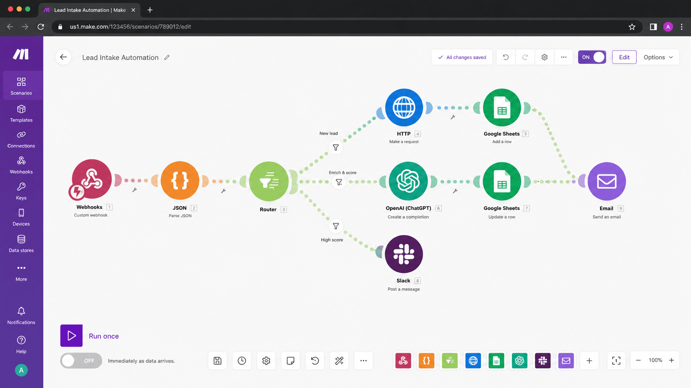Image resolution: width=691 pixels, height=388 pixels.
Task: Open Connections in the sidebar
Action: click(21, 139)
